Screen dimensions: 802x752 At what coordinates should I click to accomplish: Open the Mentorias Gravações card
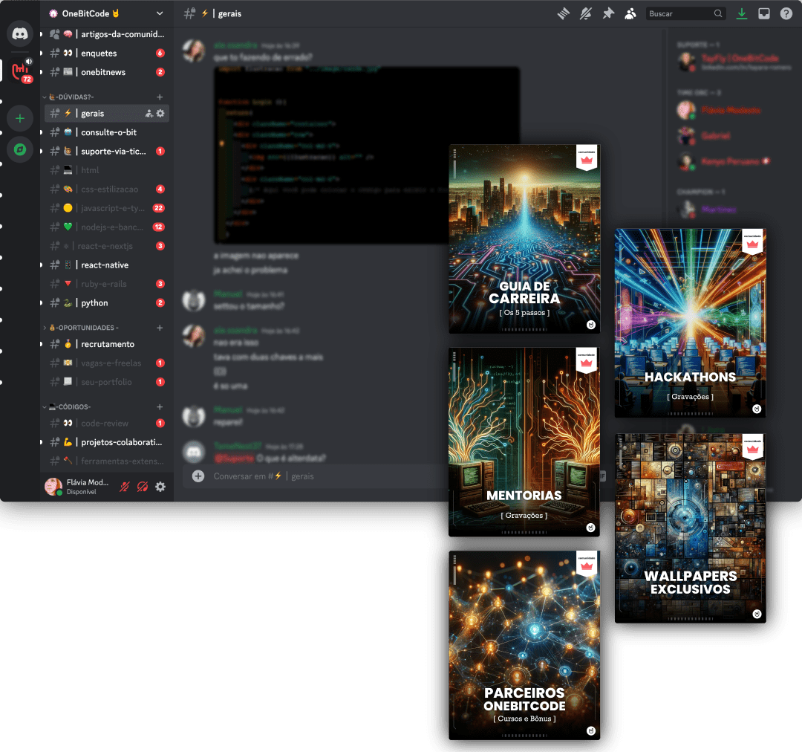pyautogui.click(x=524, y=442)
